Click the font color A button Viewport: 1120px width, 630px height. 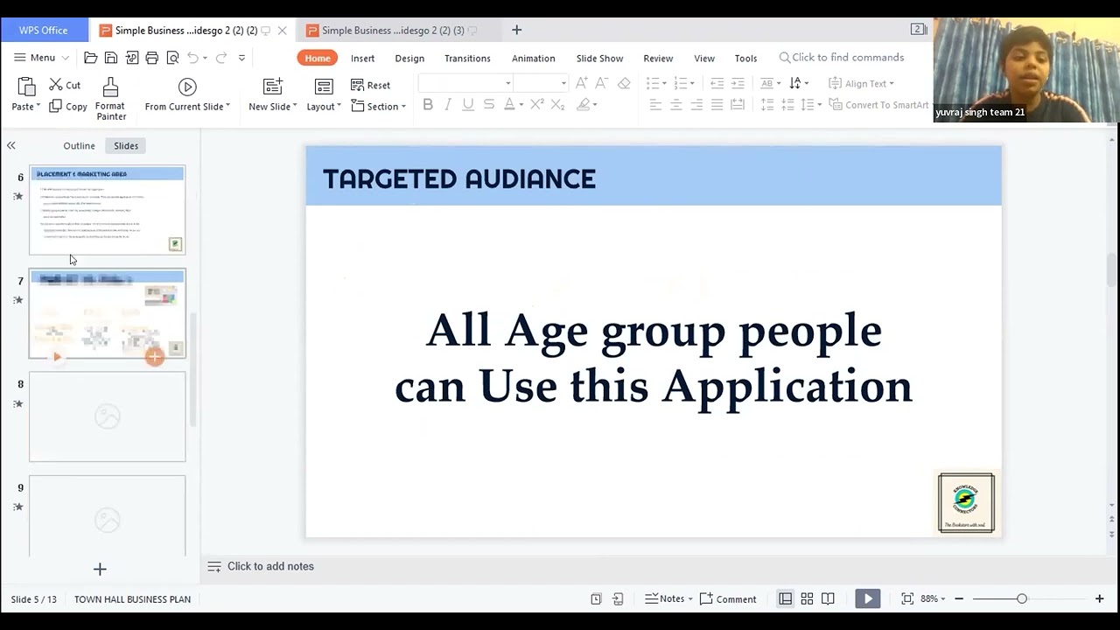point(509,105)
